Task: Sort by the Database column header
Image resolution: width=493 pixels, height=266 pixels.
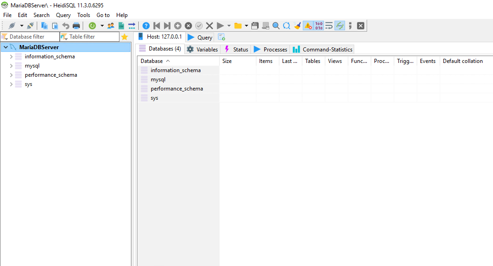Action: click(x=178, y=61)
